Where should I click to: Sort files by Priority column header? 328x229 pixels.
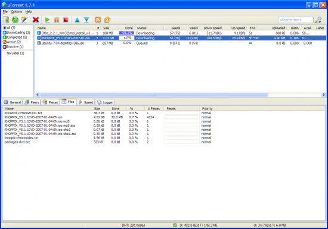click(208, 109)
